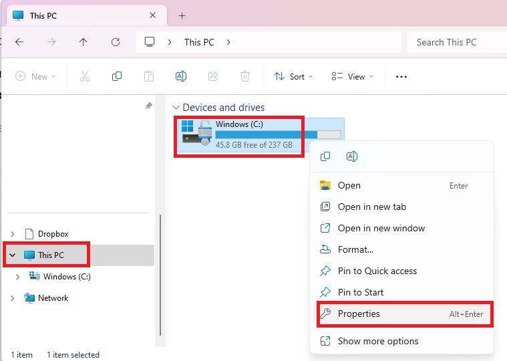
Task: Click the Copy icon in toolbar
Action: coord(116,77)
